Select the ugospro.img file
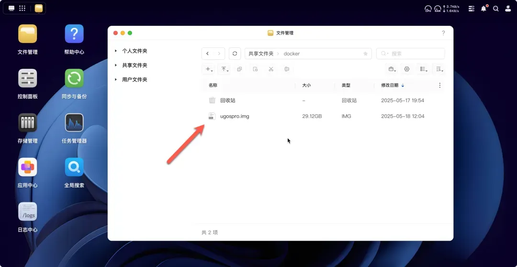The width and height of the screenshot is (517, 267). [x=235, y=116]
